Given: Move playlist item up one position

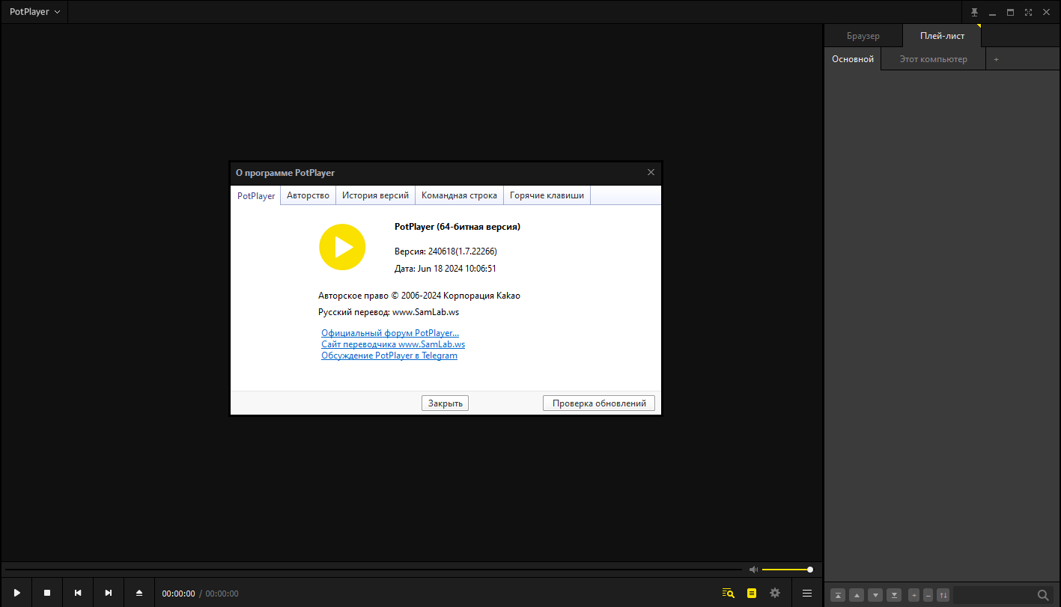Looking at the screenshot, I should (x=857, y=595).
